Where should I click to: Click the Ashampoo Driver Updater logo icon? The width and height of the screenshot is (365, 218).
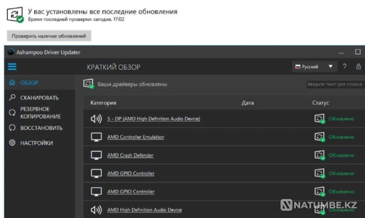click(x=10, y=52)
